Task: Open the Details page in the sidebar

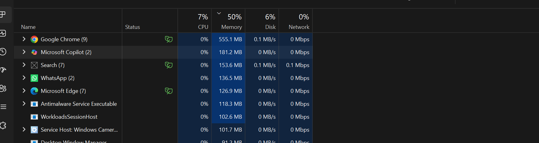Action: click(x=3, y=107)
